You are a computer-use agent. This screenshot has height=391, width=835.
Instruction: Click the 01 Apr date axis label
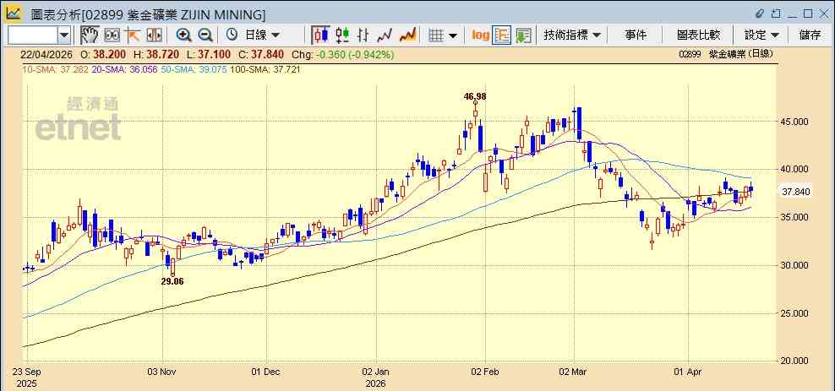pos(687,372)
